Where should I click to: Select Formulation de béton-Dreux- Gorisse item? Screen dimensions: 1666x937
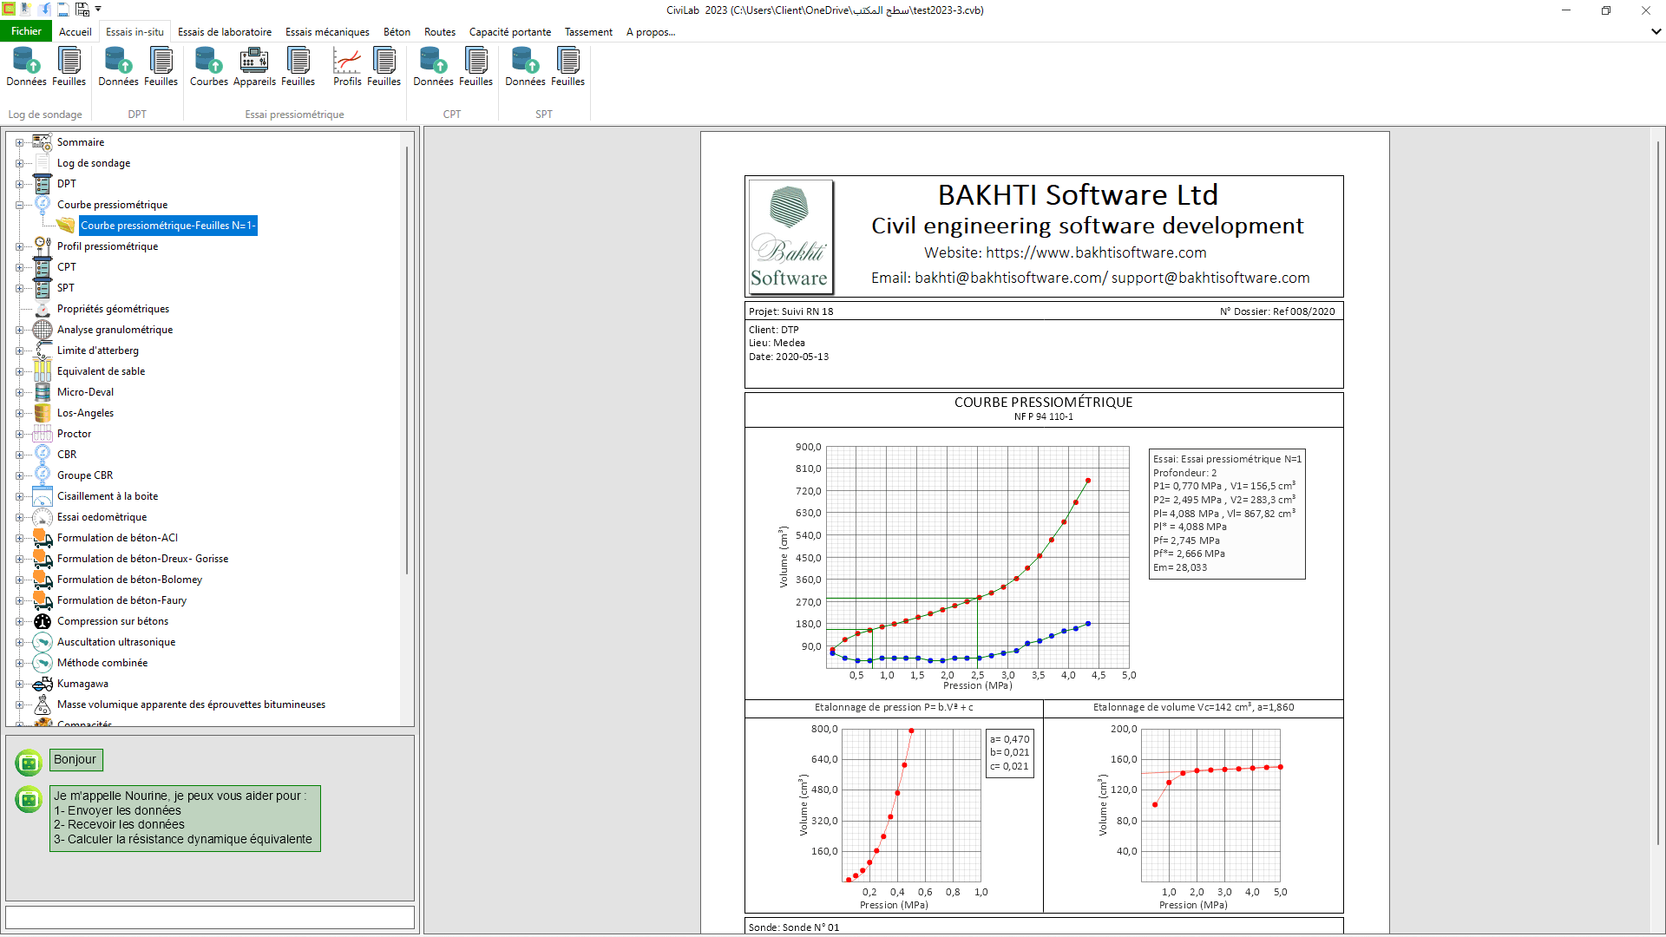tap(142, 559)
